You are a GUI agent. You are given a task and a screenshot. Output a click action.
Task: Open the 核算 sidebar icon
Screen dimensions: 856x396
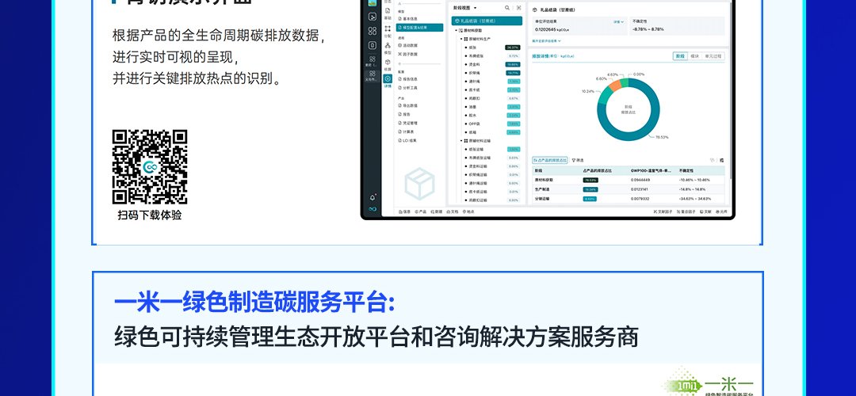[x=388, y=63]
